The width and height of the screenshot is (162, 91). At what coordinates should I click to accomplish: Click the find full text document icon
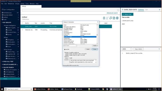(114, 18)
